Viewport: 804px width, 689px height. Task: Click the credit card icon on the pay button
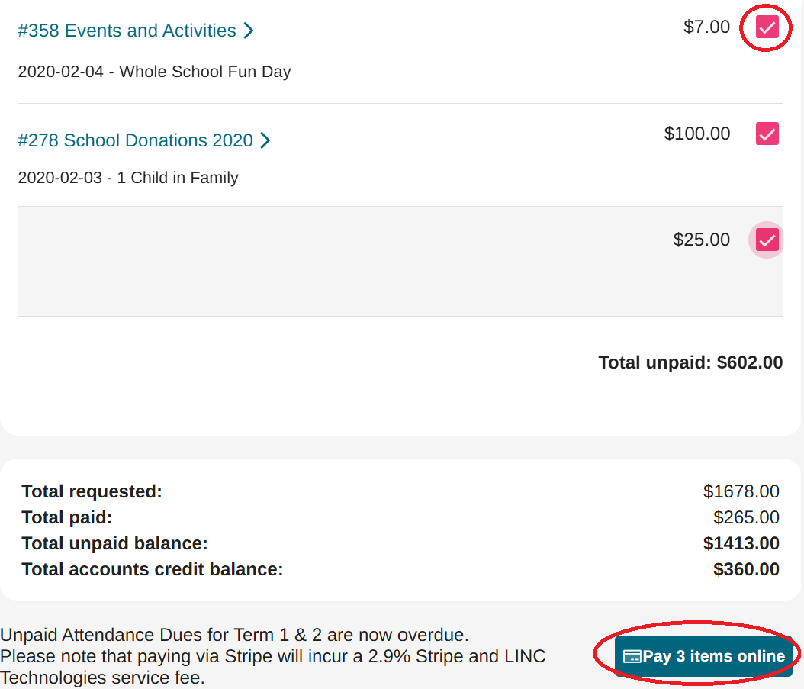tap(632, 657)
